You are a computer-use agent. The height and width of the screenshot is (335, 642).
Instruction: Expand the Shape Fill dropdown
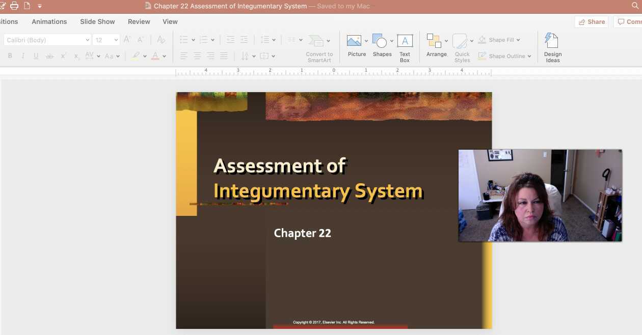[x=518, y=40]
